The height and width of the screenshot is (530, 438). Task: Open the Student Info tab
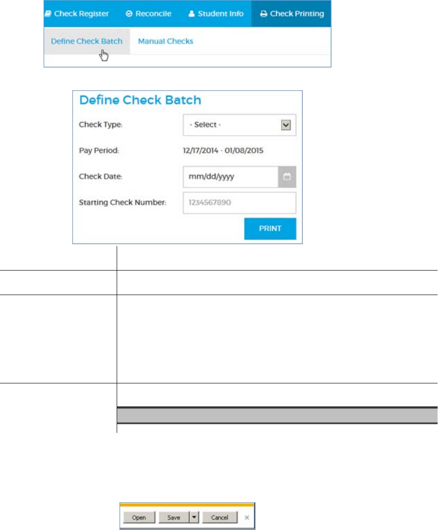[216, 13]
